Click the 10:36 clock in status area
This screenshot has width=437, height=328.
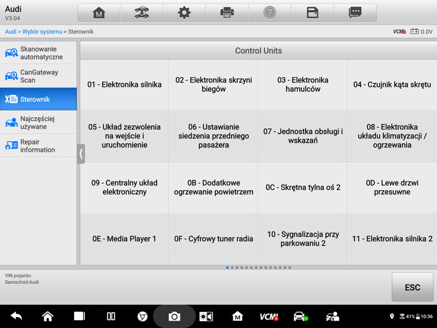[427, 316]
